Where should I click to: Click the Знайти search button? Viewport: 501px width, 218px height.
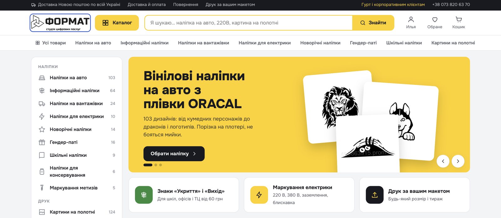point(373,23)
